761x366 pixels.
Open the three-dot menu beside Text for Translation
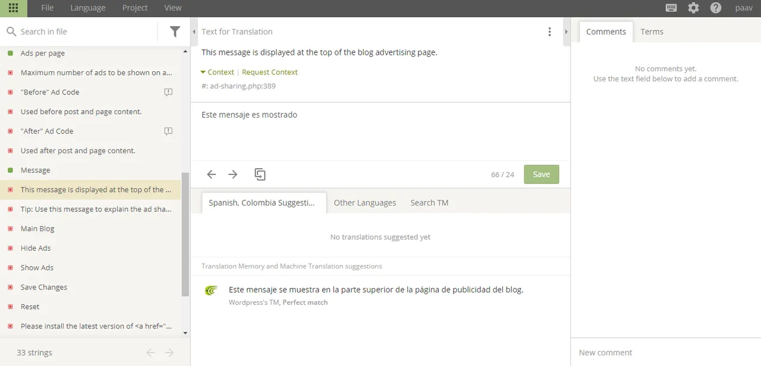[549, 31]
